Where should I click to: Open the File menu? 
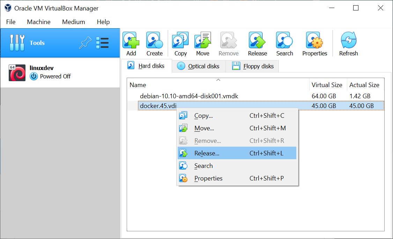(11, 22)
